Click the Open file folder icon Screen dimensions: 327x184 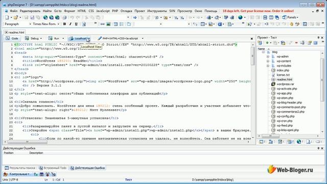pyautogui.click(x=16, y=17)
